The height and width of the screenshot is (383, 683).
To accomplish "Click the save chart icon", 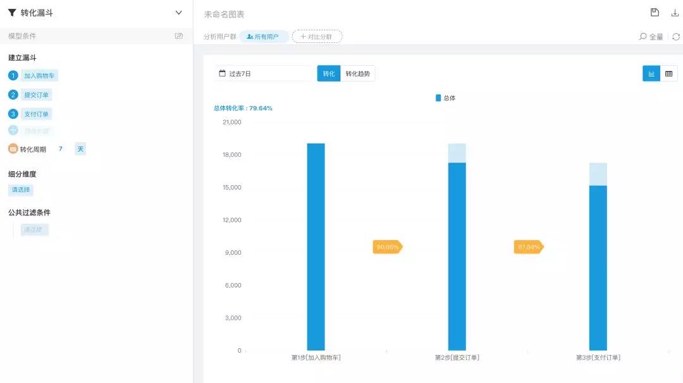I will point(655,13).
